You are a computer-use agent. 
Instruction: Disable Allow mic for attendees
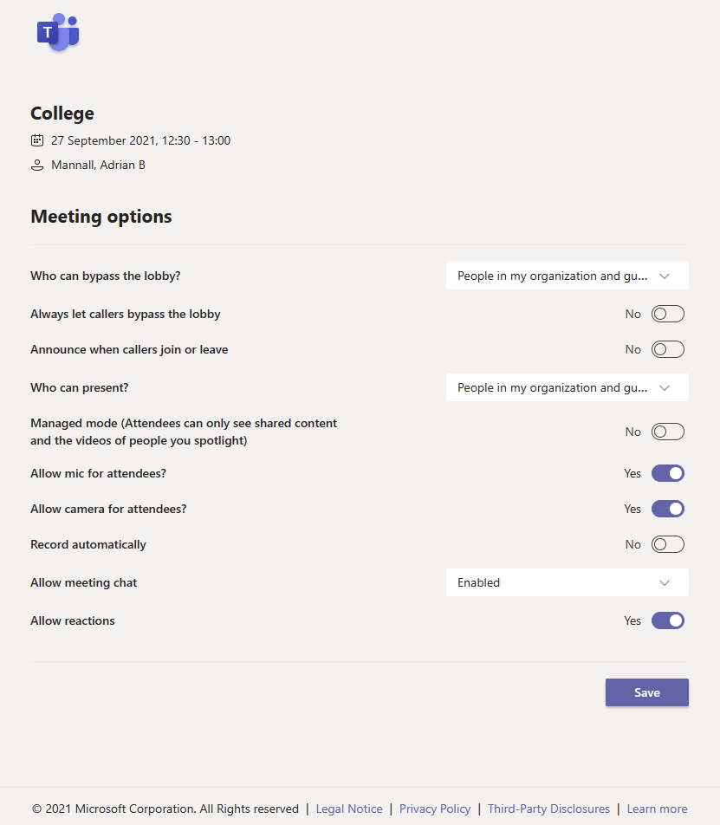coord(667,473)
